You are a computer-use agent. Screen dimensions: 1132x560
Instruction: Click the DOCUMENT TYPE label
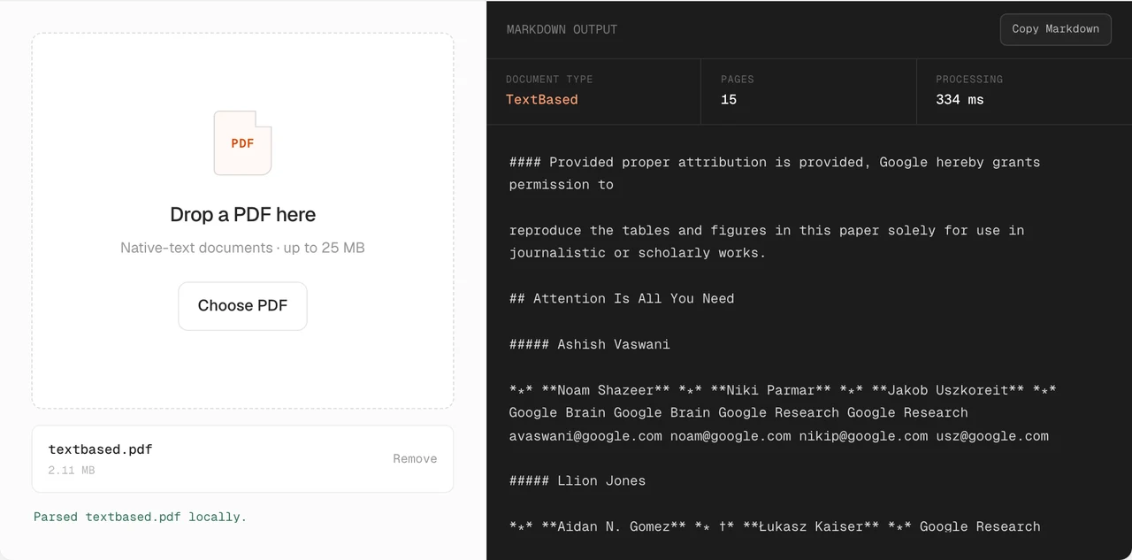pyautogui.click(x=549, y=79)
